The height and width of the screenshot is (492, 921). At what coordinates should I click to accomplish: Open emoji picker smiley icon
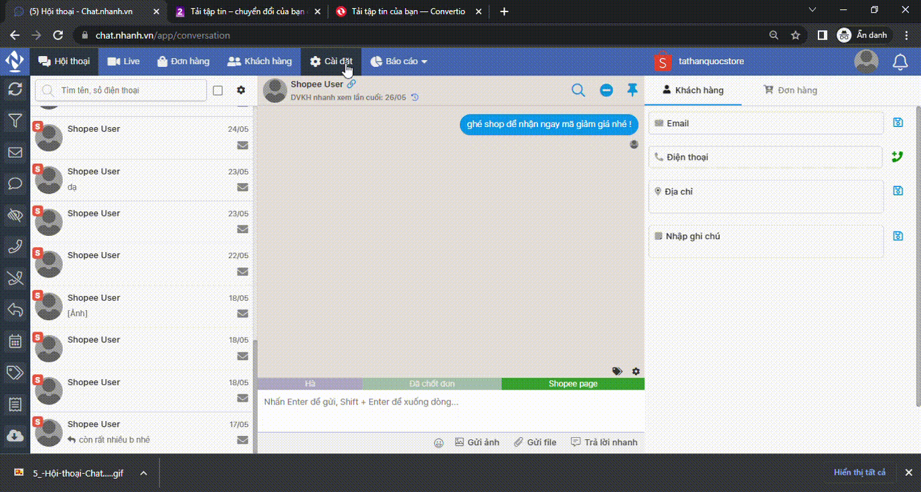pos(439,443)
